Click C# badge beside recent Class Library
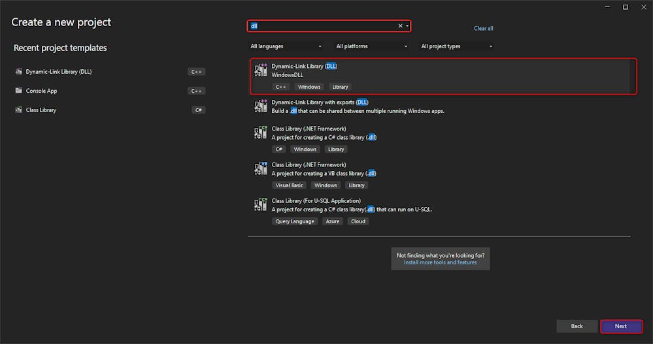This screenshot has width=653, height=344. point(199,110)
